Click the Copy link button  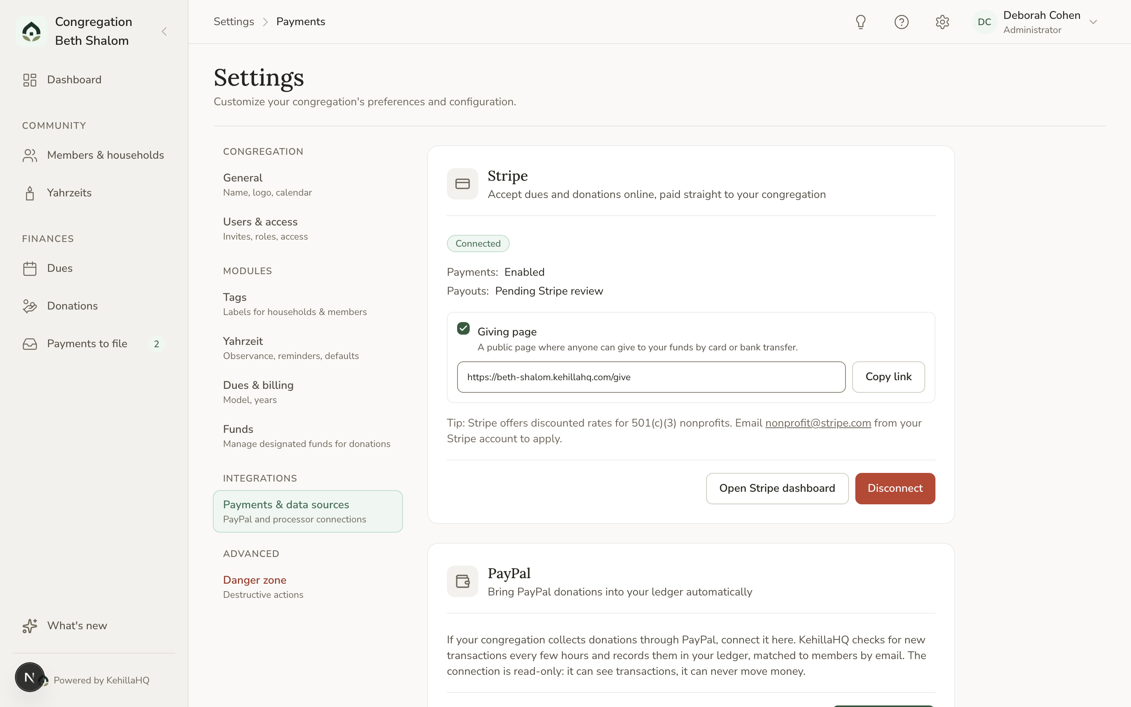pyautogui.click(x=888, y=377)
